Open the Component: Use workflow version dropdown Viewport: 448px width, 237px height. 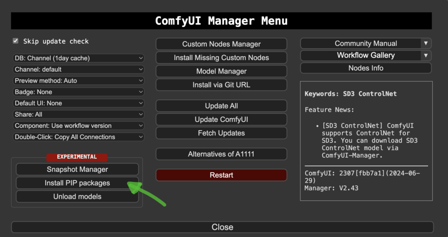(x=78, y=125)
